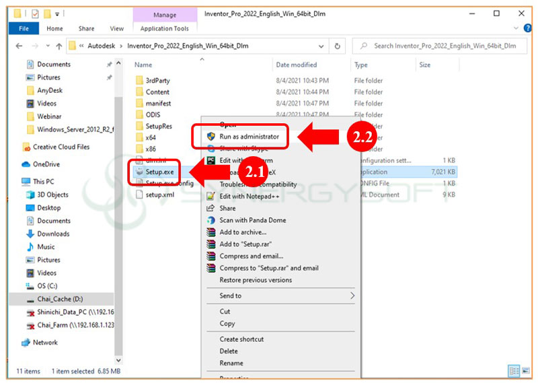Click the Run as administrator shield icon
Image resolution: width=538 pixels, height=383 pixels.
click(211, 137)
